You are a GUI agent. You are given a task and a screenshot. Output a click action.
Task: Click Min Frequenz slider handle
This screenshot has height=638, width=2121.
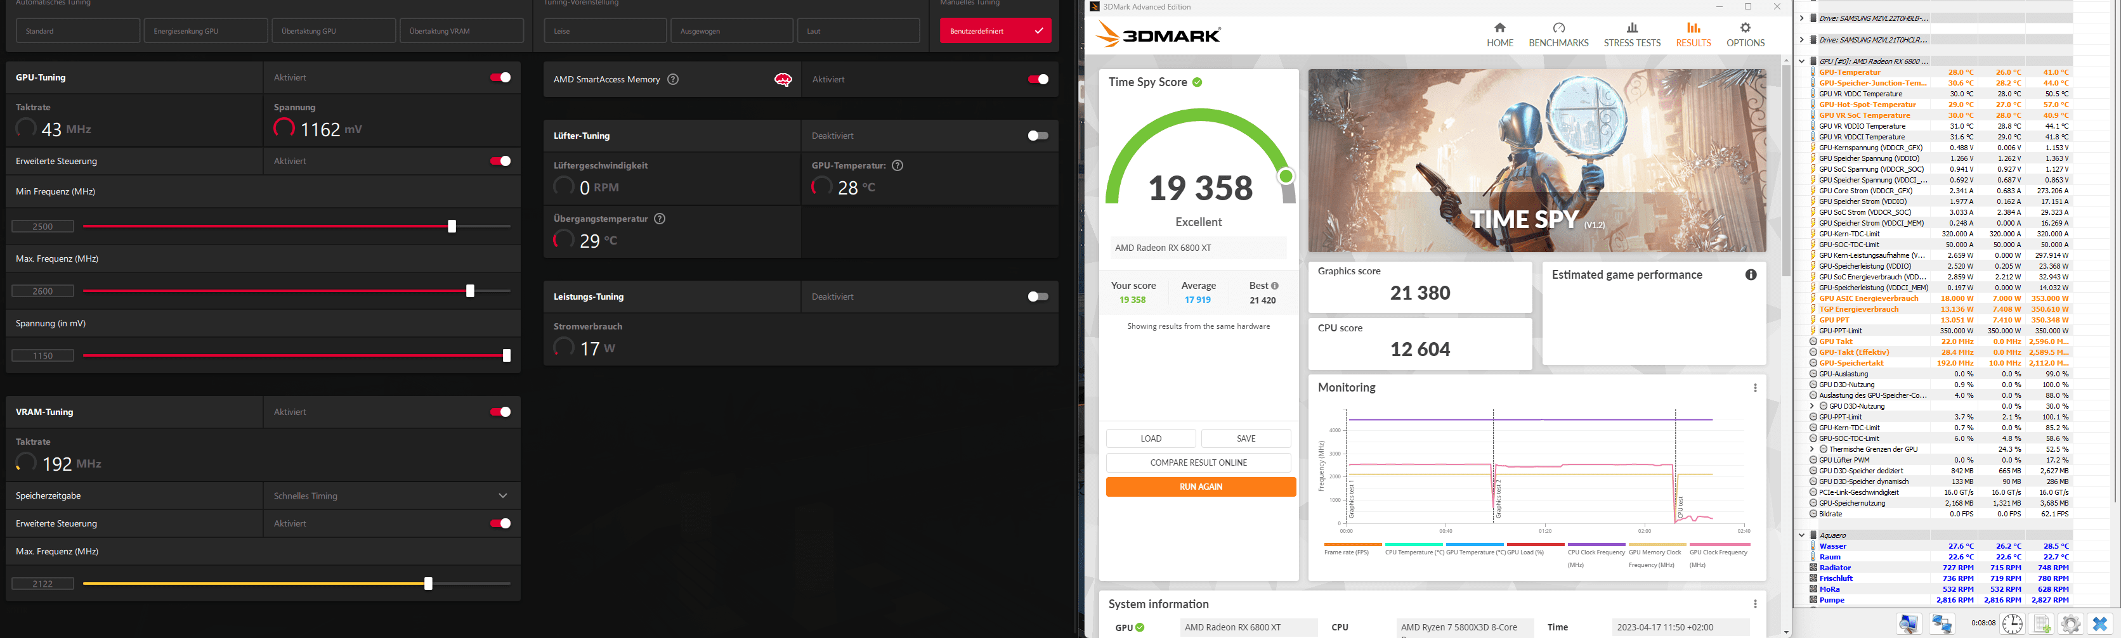point(451,226)
